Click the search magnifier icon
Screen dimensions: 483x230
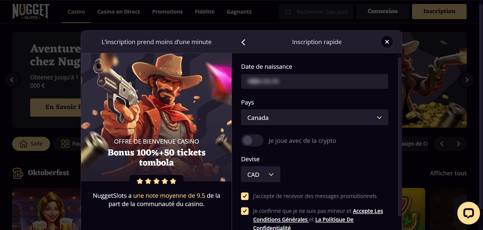[x=288, y=12]
